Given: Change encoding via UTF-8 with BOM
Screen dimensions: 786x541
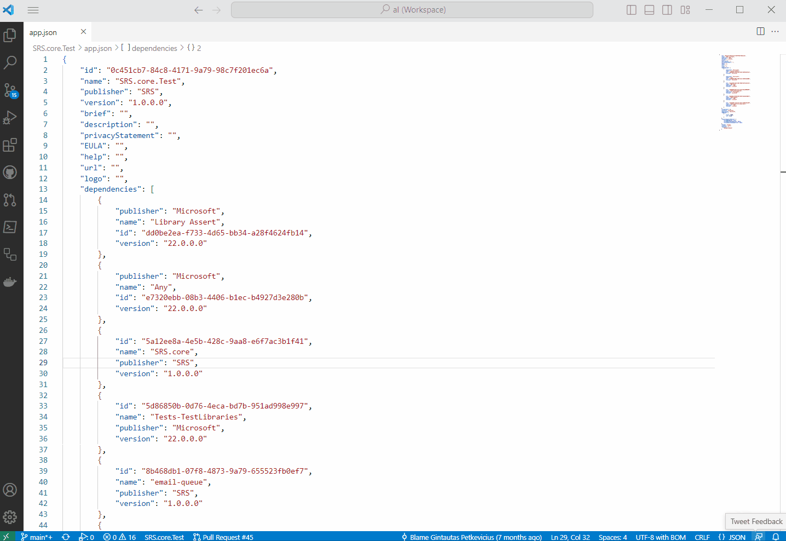Looking at the screenshot, I should pyautogui.click(x=661, y=537).
